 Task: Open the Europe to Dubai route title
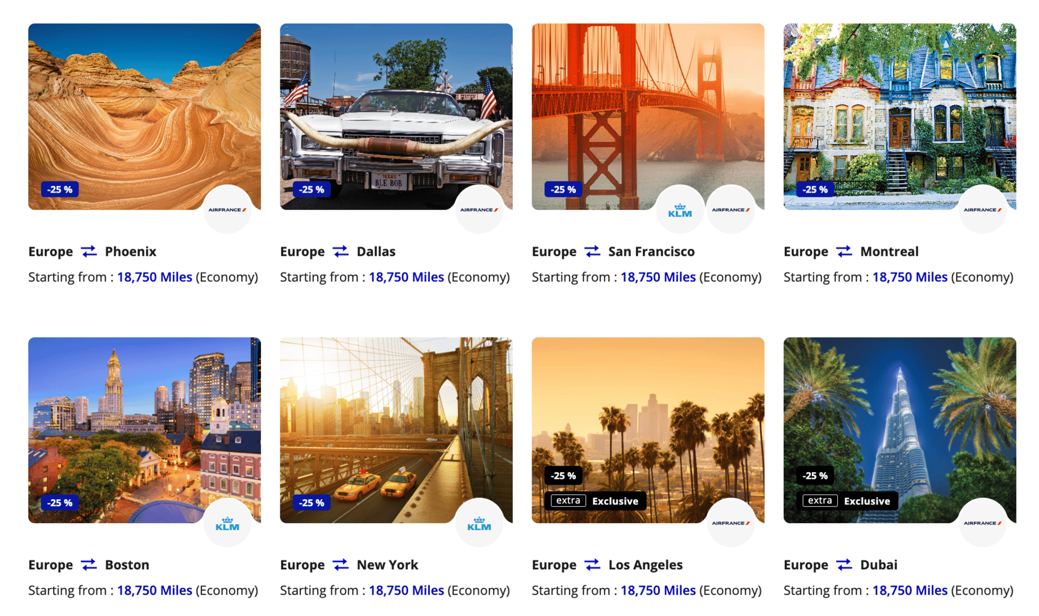[841, 565]
